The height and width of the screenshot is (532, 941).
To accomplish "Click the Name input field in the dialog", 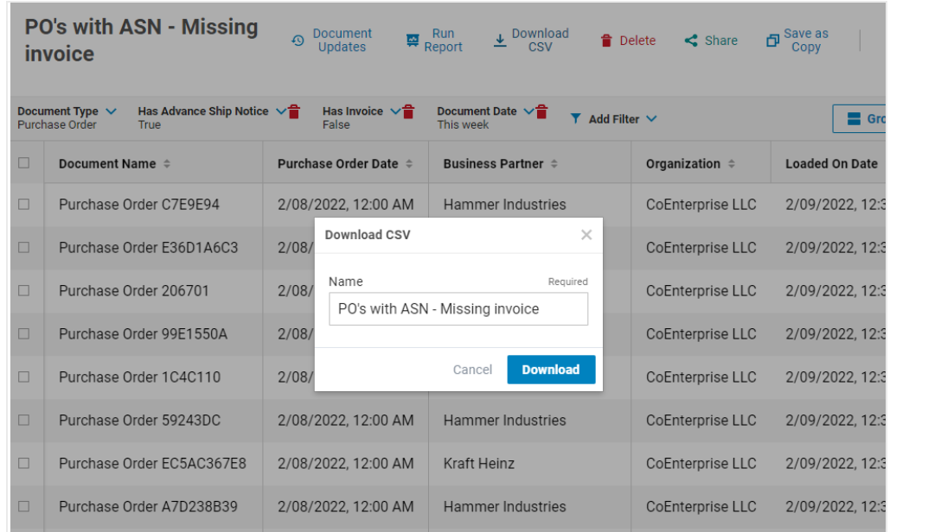I will (458, 309).
